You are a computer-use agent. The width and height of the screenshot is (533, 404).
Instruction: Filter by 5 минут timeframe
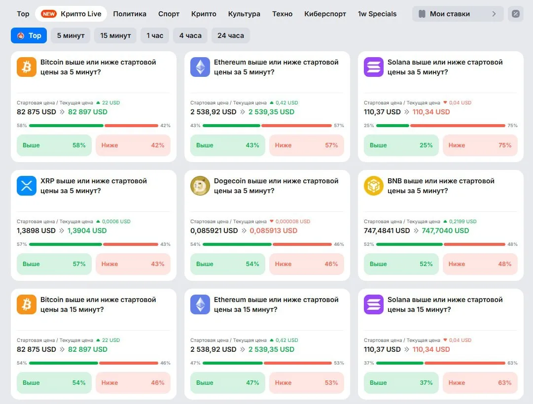(71, 35)
